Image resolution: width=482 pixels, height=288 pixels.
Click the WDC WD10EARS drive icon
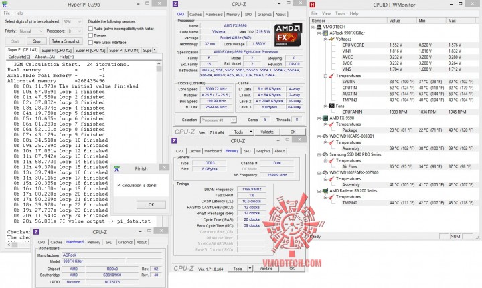[325, 136]
